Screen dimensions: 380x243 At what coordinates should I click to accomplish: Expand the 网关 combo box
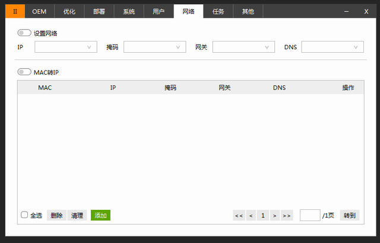click(244, 47)
